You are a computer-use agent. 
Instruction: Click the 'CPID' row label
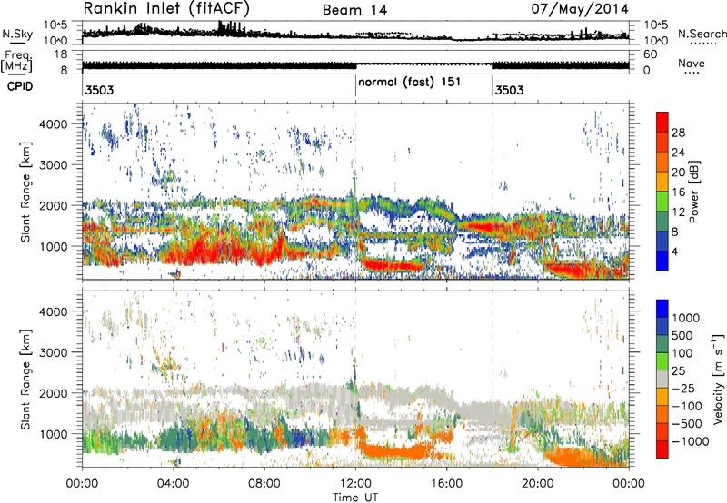[x=20, y=86]
